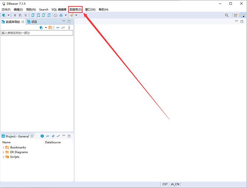Open the 文件(F) menu
247x188 pixels.
[x=6, y=10]
